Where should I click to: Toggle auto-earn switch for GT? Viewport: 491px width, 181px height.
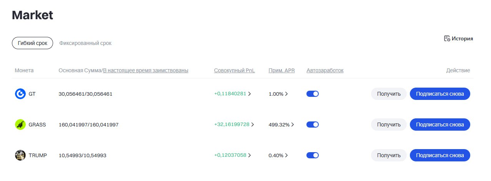pos(313,94)
